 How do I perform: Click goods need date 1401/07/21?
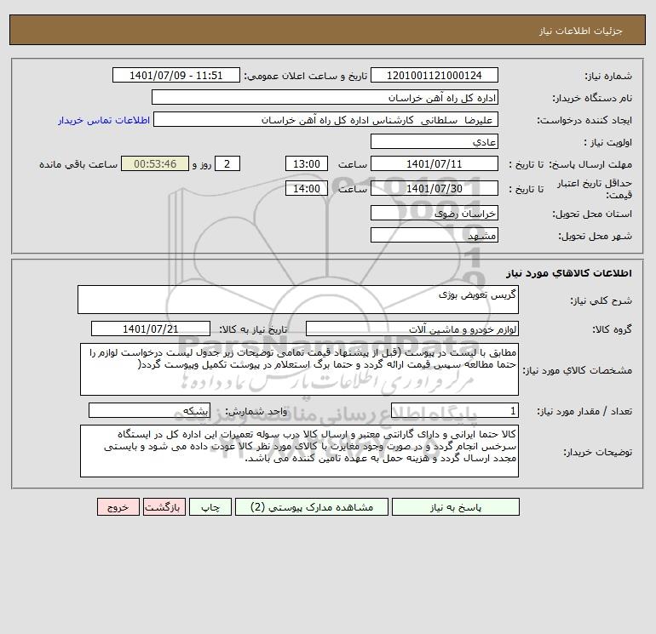pyautogui.click(x=151, y=328)
